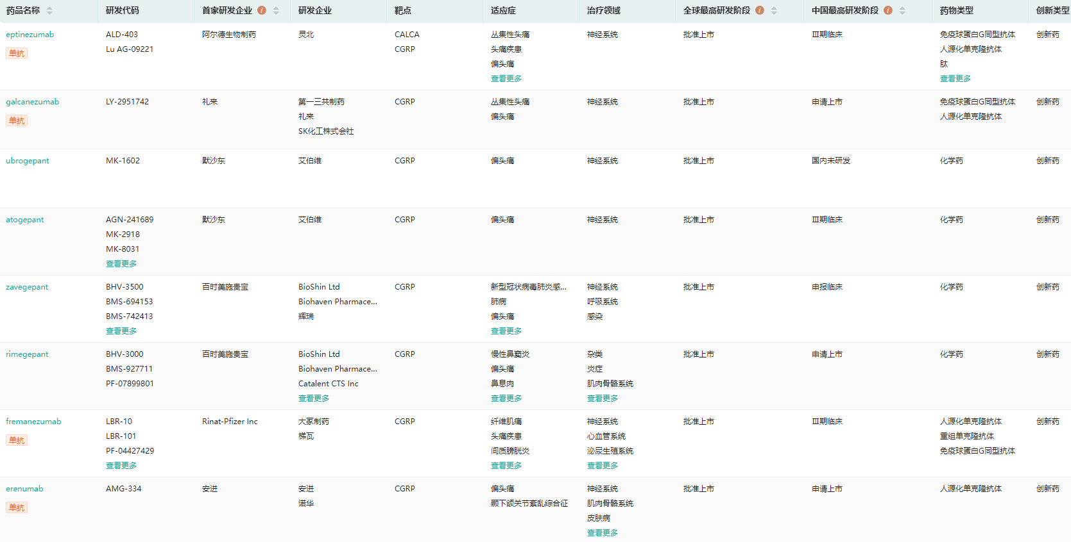Image resolution: width=1071 pixels, height=542 pixels.
Task: Click 单抗 tag under fremanezumab
Action: pos(17,440)
